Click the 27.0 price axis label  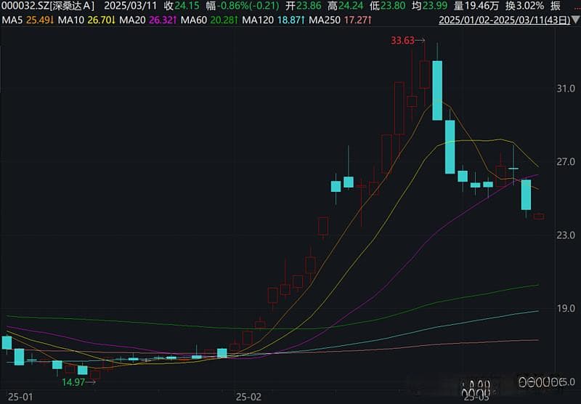coord(566,162)
